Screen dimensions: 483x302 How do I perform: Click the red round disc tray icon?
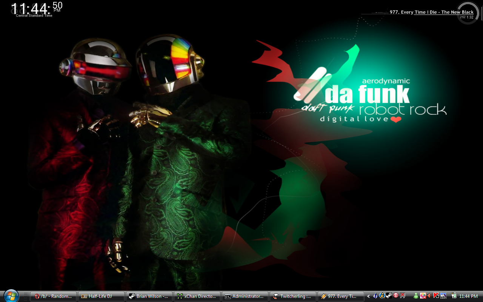[x=396, y=296]
